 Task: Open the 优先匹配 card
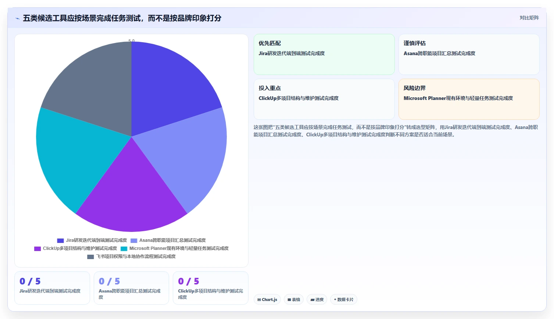324,54
